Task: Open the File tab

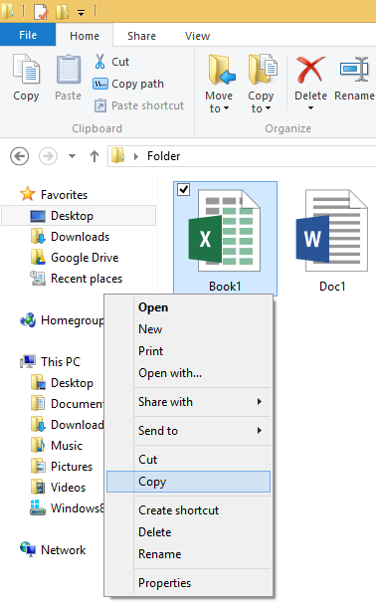Action: click(x=28, y=35)
